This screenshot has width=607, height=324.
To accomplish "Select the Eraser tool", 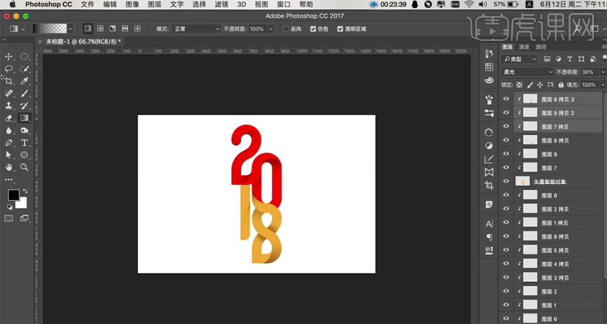I will [9, 118].
